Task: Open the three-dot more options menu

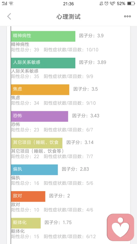Action: pyautogui.click(x=127, y=16)
